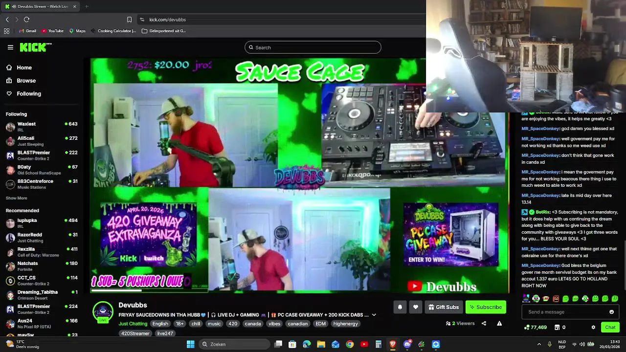Expand the stream title chevron
626x352 pixels.
point(374,315)
